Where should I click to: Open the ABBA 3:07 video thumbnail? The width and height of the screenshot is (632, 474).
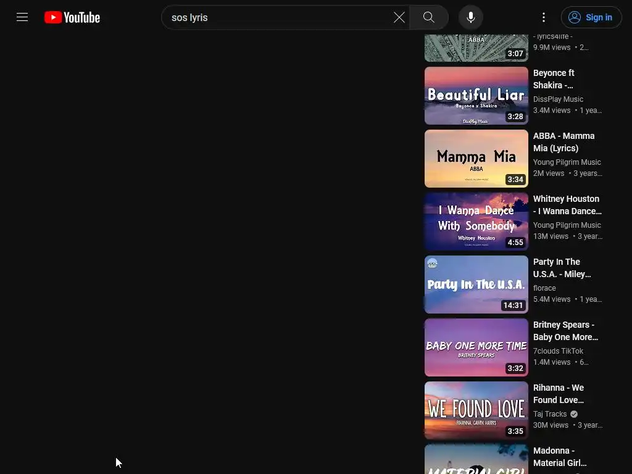(476, 48)
